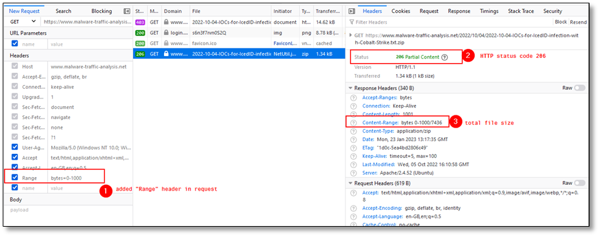Image resolution: width=600 pixels, height=237 pixels.
Task: Switch to the Blocking tab
Action: click(102, 11)
